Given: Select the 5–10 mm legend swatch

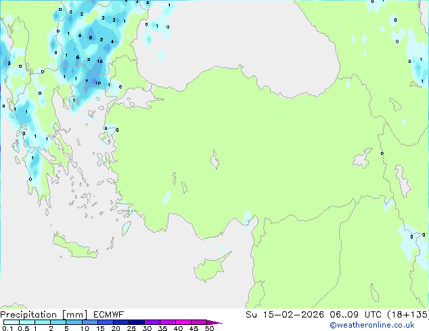Looking at the screenshot, I should [74, 322].
